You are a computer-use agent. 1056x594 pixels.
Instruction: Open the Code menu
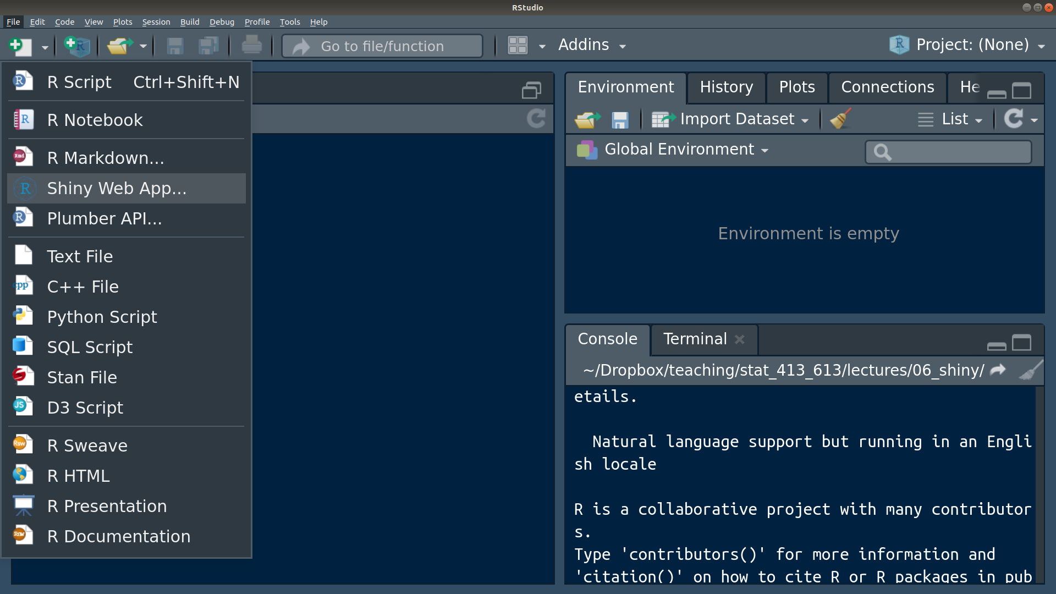tap(64, 22)
